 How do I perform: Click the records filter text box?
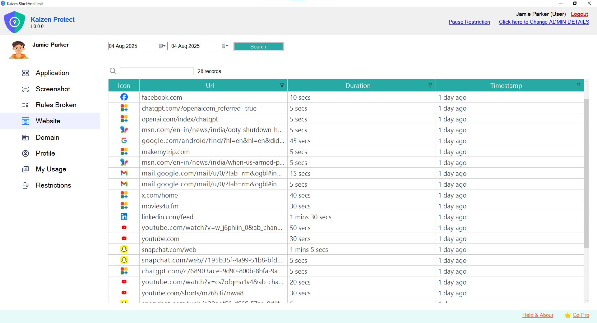click(156, 71)
